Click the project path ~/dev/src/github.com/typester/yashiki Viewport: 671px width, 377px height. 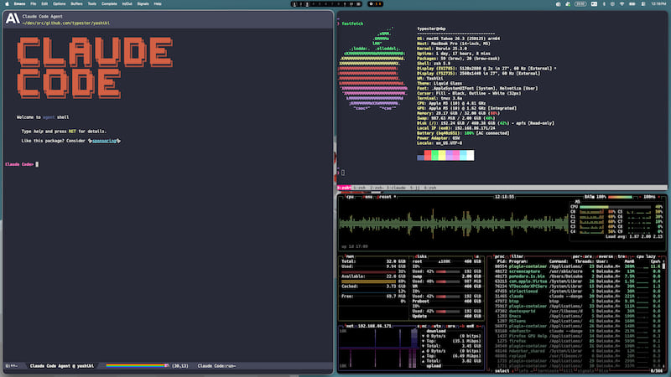pos(66,23)
